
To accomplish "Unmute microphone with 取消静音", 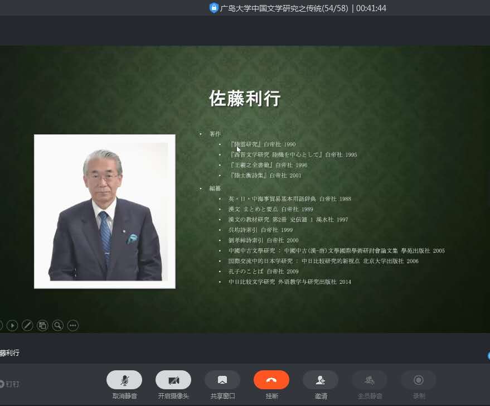I will pyautogui.click(x=124, y=380).
